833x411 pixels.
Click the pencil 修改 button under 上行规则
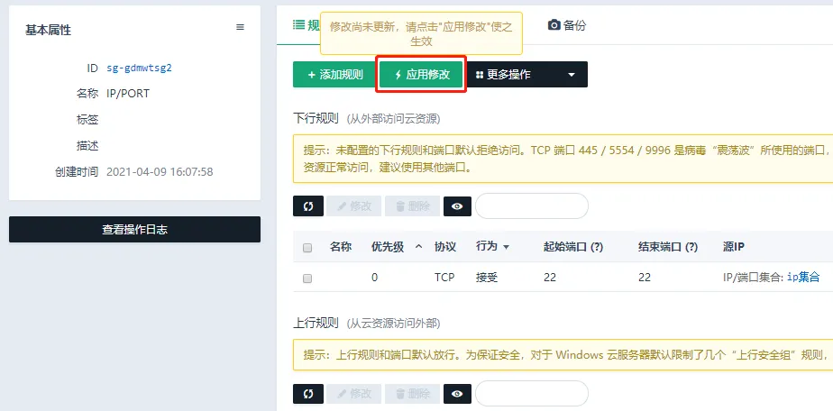[x=353, y=394]
